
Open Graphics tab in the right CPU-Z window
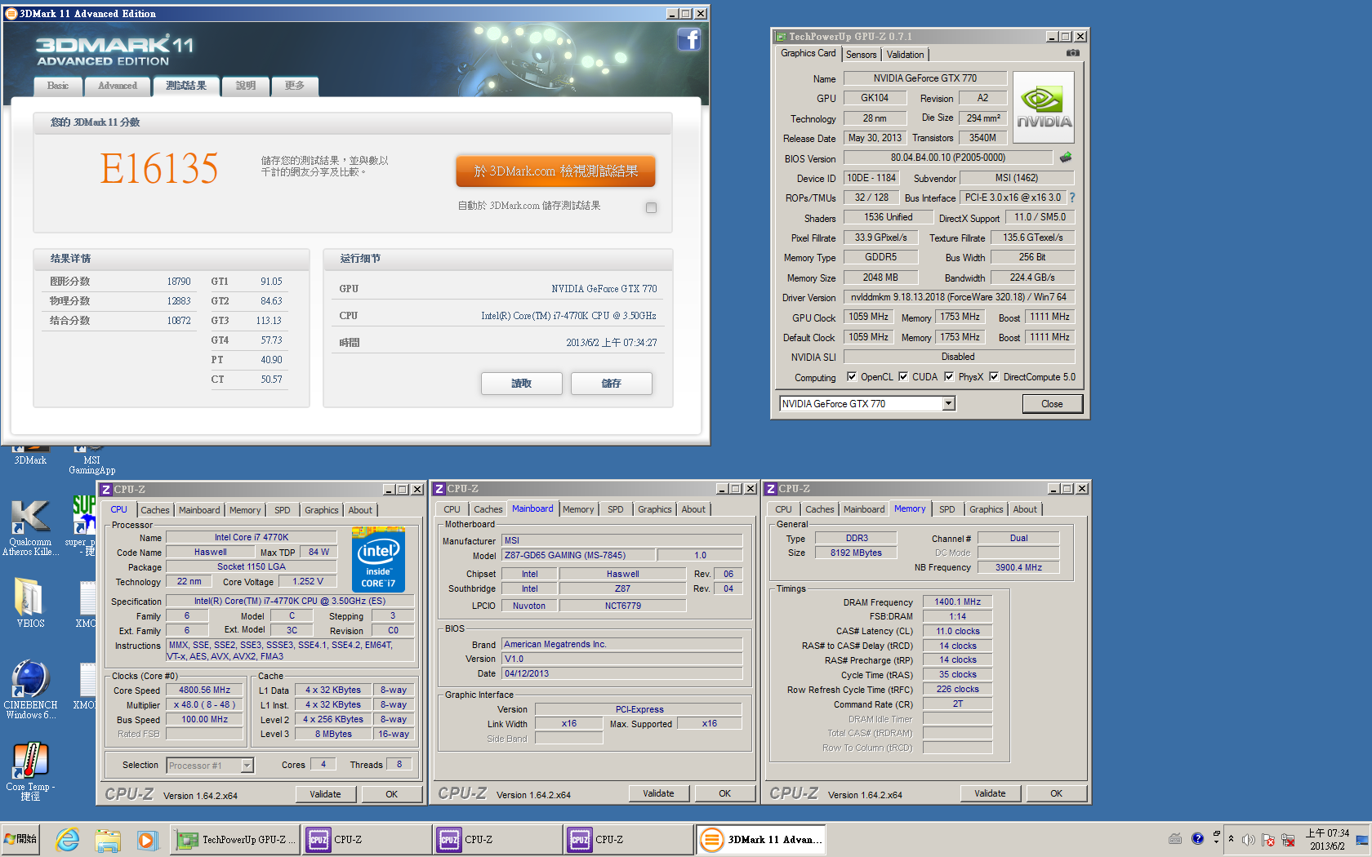pos(987,509)
